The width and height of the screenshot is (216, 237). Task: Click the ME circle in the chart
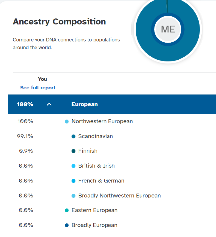coord(168,29)
